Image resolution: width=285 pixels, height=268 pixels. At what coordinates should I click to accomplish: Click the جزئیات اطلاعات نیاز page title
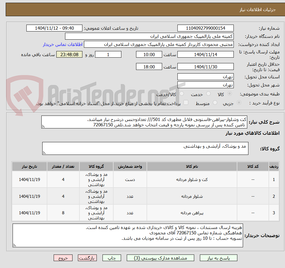coord(257,10)
